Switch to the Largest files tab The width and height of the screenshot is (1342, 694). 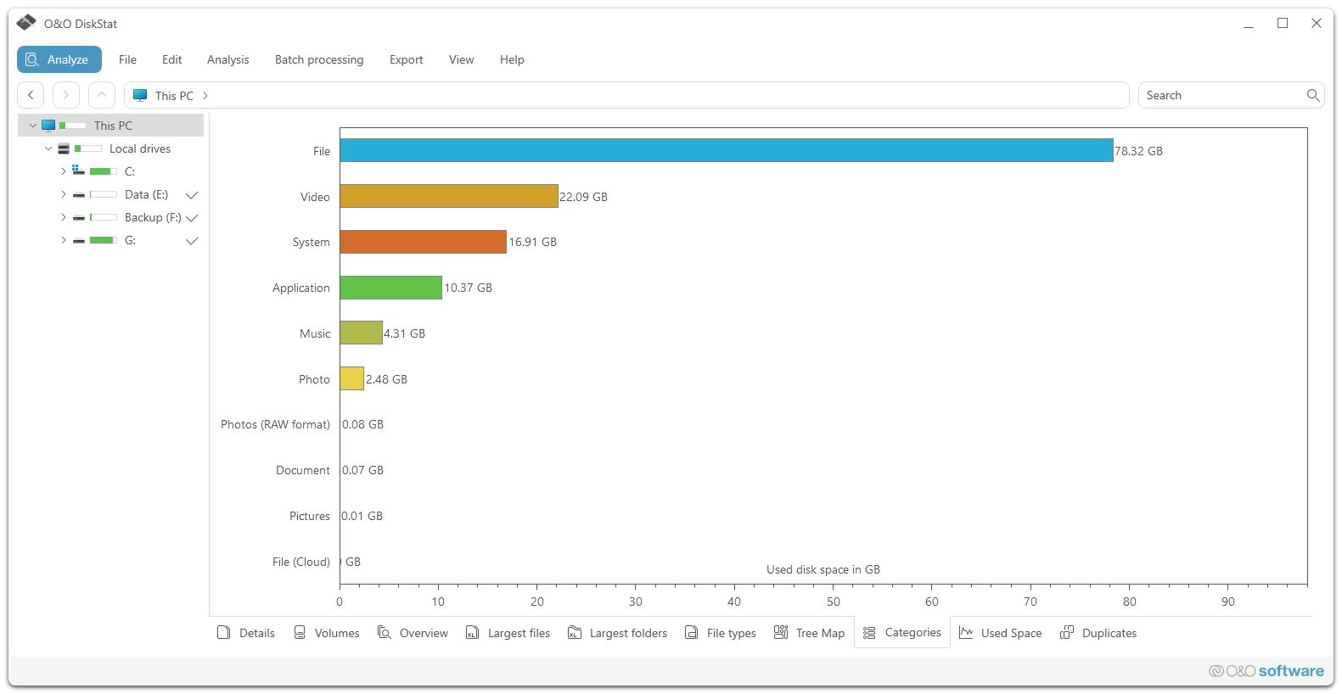click(508, 633)
